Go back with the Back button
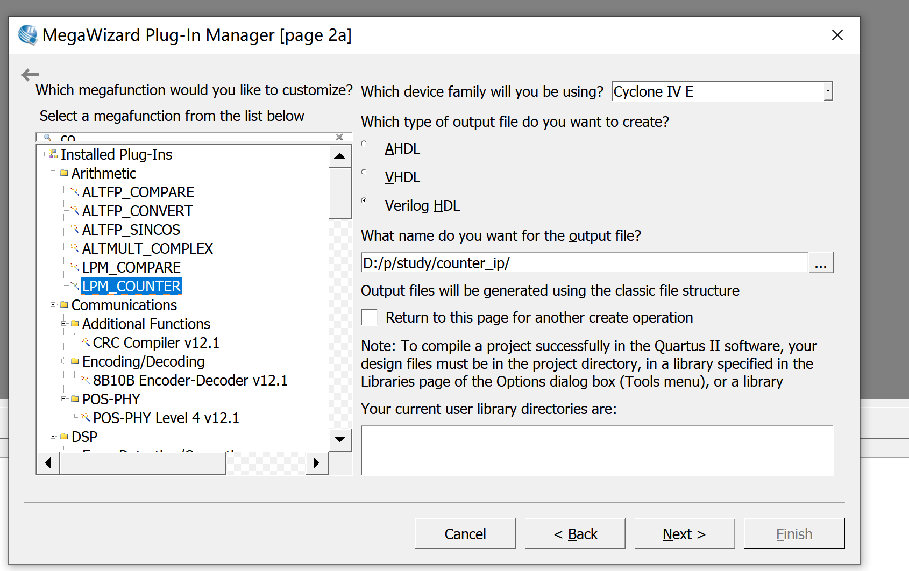The height and width of the screenshot is (571, 909). [x=575, y=534]
